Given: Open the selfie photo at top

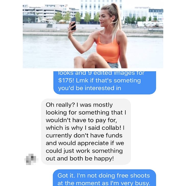Looking at the screenshot, I should click(x=93, y=34).
